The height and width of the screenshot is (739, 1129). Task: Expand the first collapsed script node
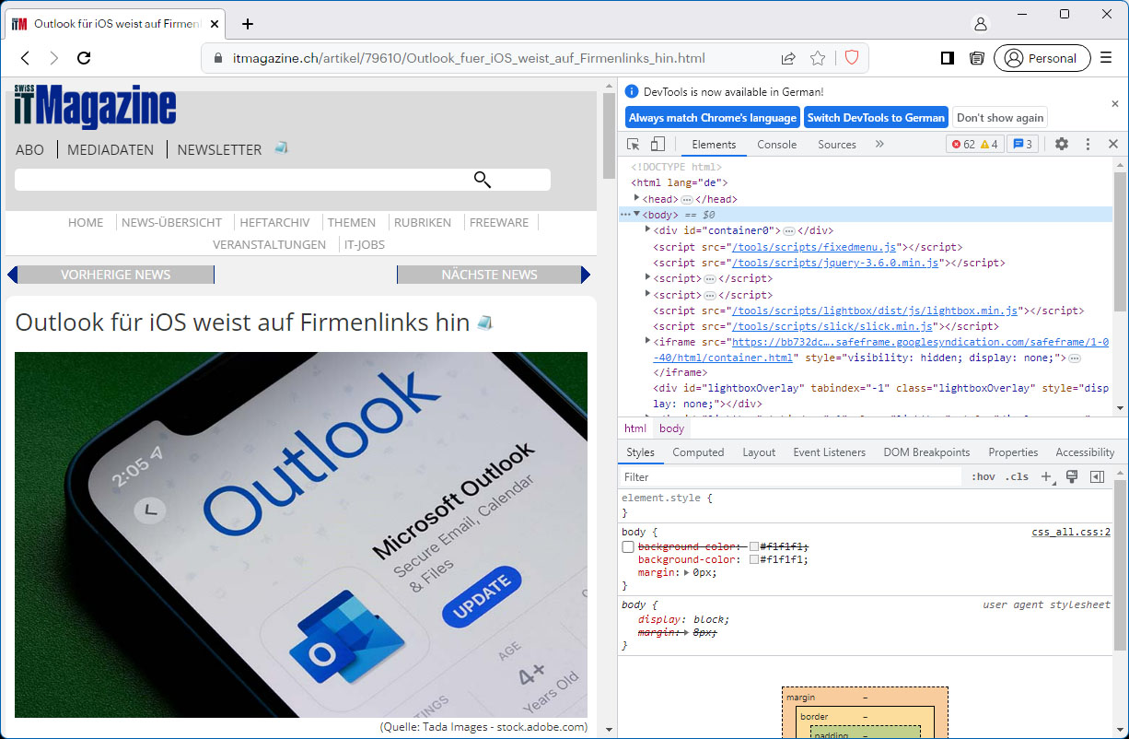[x=647, y=277]
